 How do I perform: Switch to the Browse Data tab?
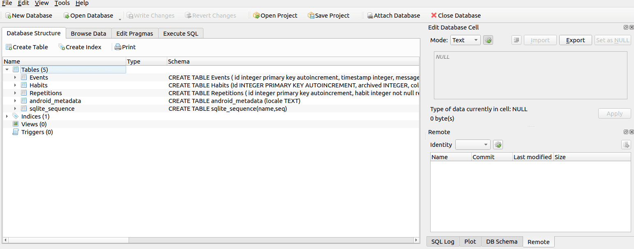pos(88,34)
